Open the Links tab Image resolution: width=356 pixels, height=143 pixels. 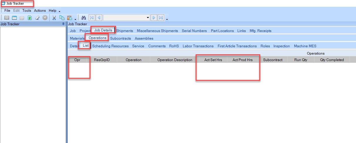242,31
